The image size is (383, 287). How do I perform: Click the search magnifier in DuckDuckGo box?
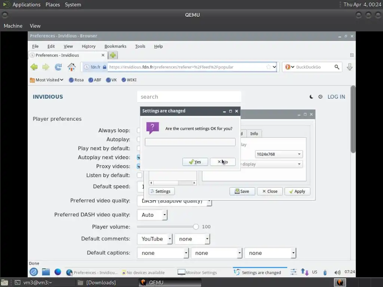[337, 67]
